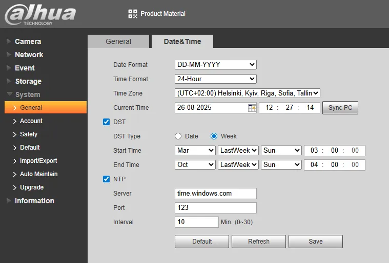
Task: Open the End Time LastWeek dropdown
Action: (238, 164)
